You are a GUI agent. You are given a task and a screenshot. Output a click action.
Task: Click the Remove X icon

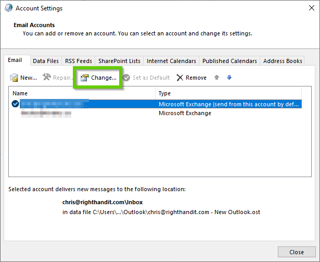(x=180, y=78)
